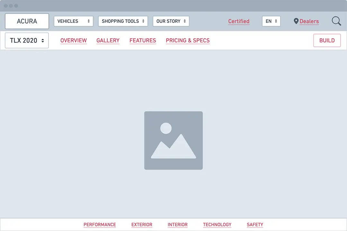Select the image placeholder thumbnail icon
Screen dimensions: 347x231
(173, 140)
